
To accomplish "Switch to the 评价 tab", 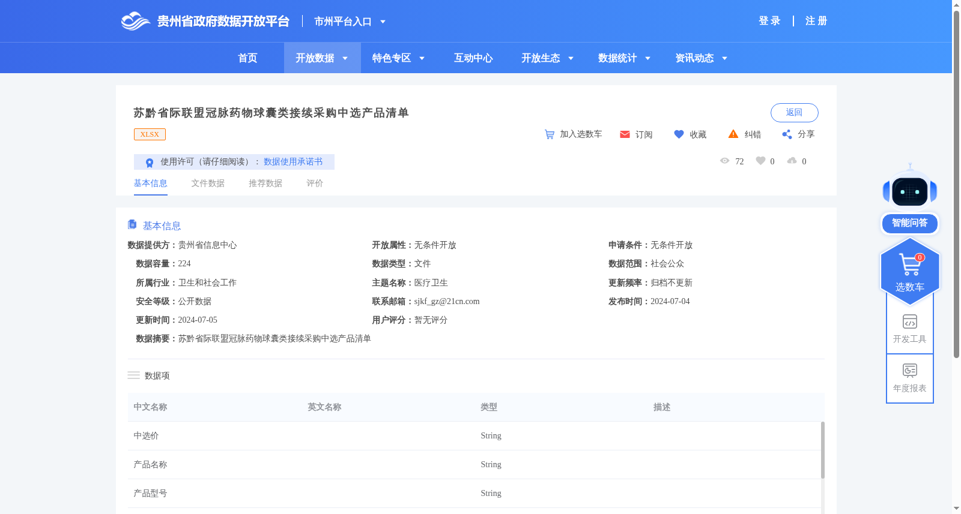I will pos(315,184).
